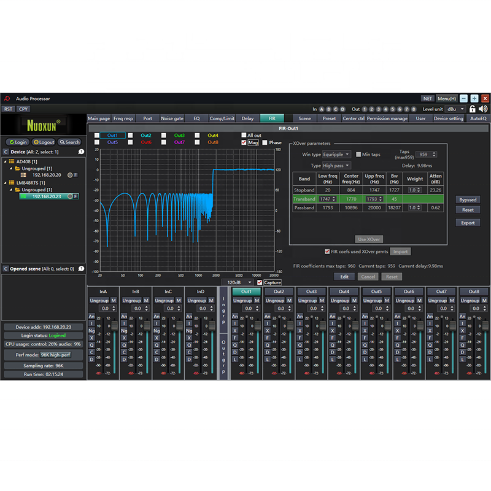Open the Comp/Limit tab
491x491 pixels.
pos(222,118)
